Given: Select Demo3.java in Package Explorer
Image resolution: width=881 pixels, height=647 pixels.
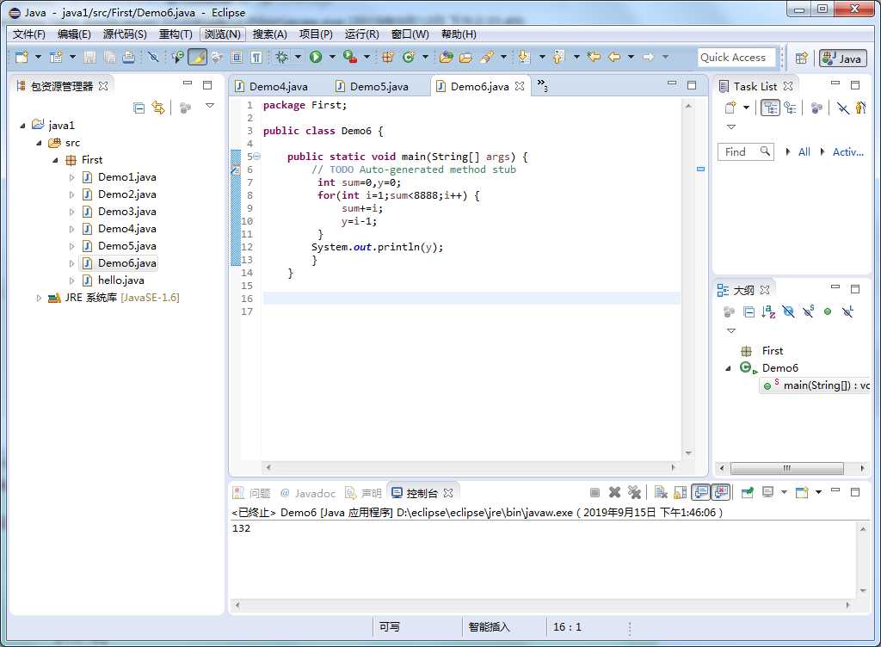Looking at the screenshot, I should pos(127,212).
